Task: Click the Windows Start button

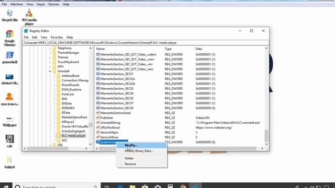Action: coord(6,186)
